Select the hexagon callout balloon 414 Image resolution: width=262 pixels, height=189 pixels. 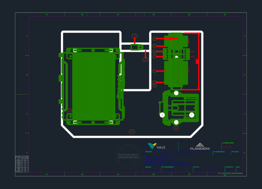(x=135, y=36)
